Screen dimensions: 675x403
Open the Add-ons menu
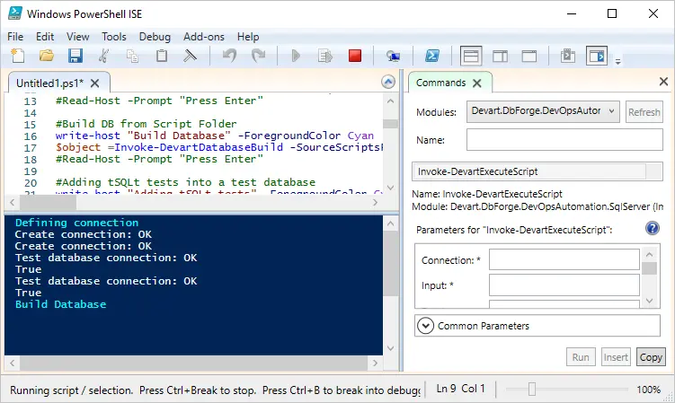point(204,37)
